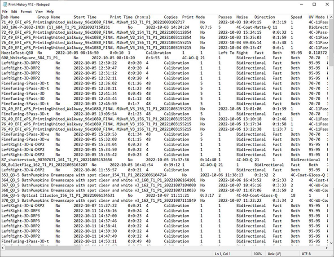334x257 pixels.
Task: Click the '2022-10-05 08:16:50' timestamp
Action: coord(77,53)
